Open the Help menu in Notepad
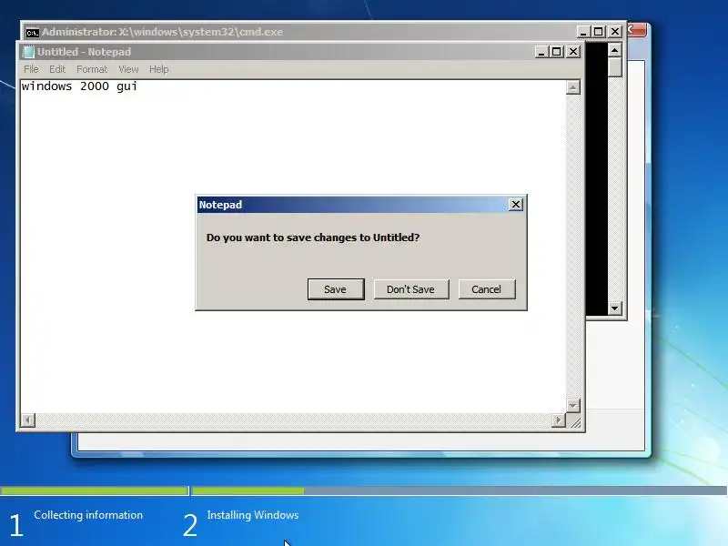Screen dimensions: 728x546 click(x=158, y=69)
